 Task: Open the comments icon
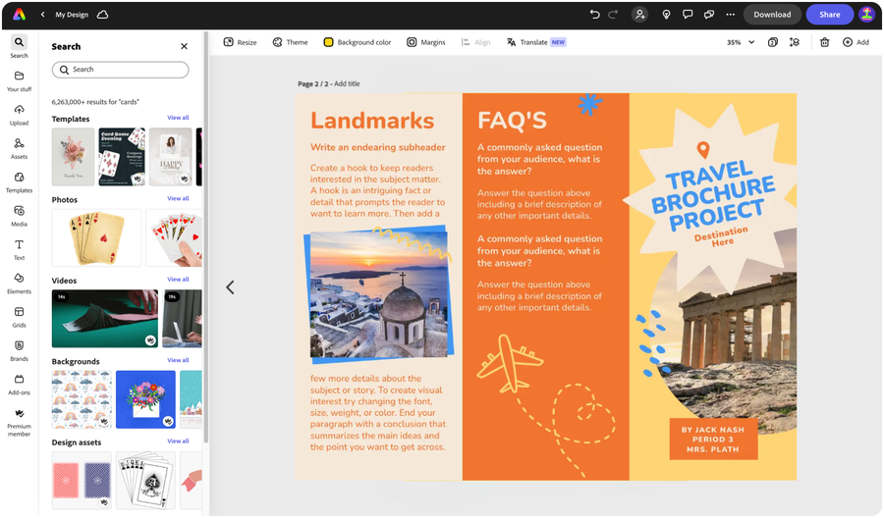click(x=688, y=15)
